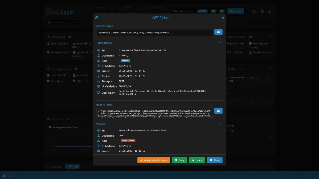Image resolution: width=319 pixels, height=179 pixels.
Task: Open the Tools bar at the bottom
Action: (x=8, y=176)
